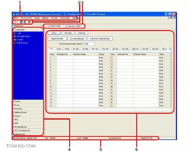
Task: Click the Registration button
Action: [x=57, y=39]
